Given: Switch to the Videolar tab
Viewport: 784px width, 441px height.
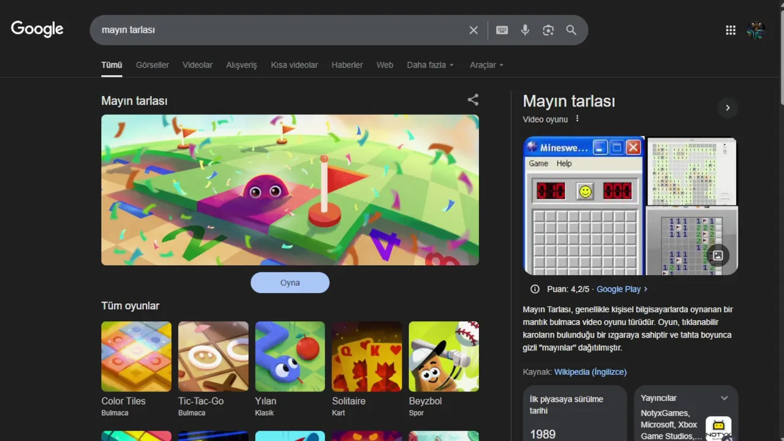Looking at the screenshot, I should (x=197, y=65).
